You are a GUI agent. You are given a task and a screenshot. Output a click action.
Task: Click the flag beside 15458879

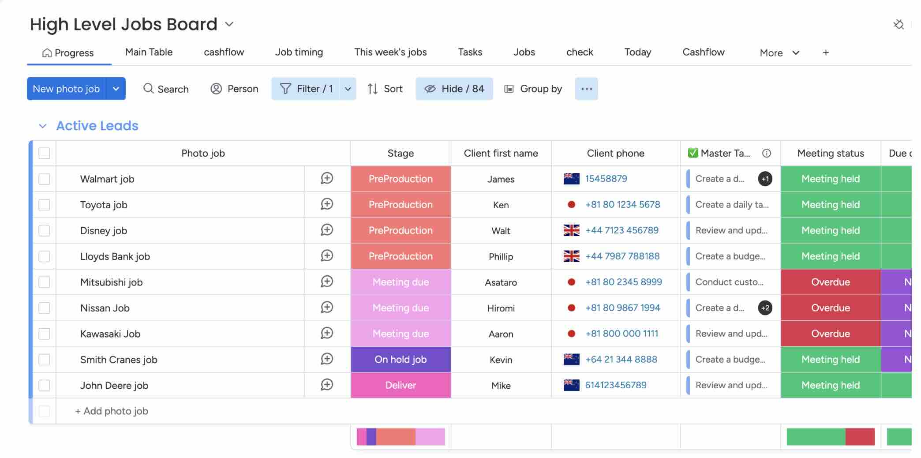point(571,179)
